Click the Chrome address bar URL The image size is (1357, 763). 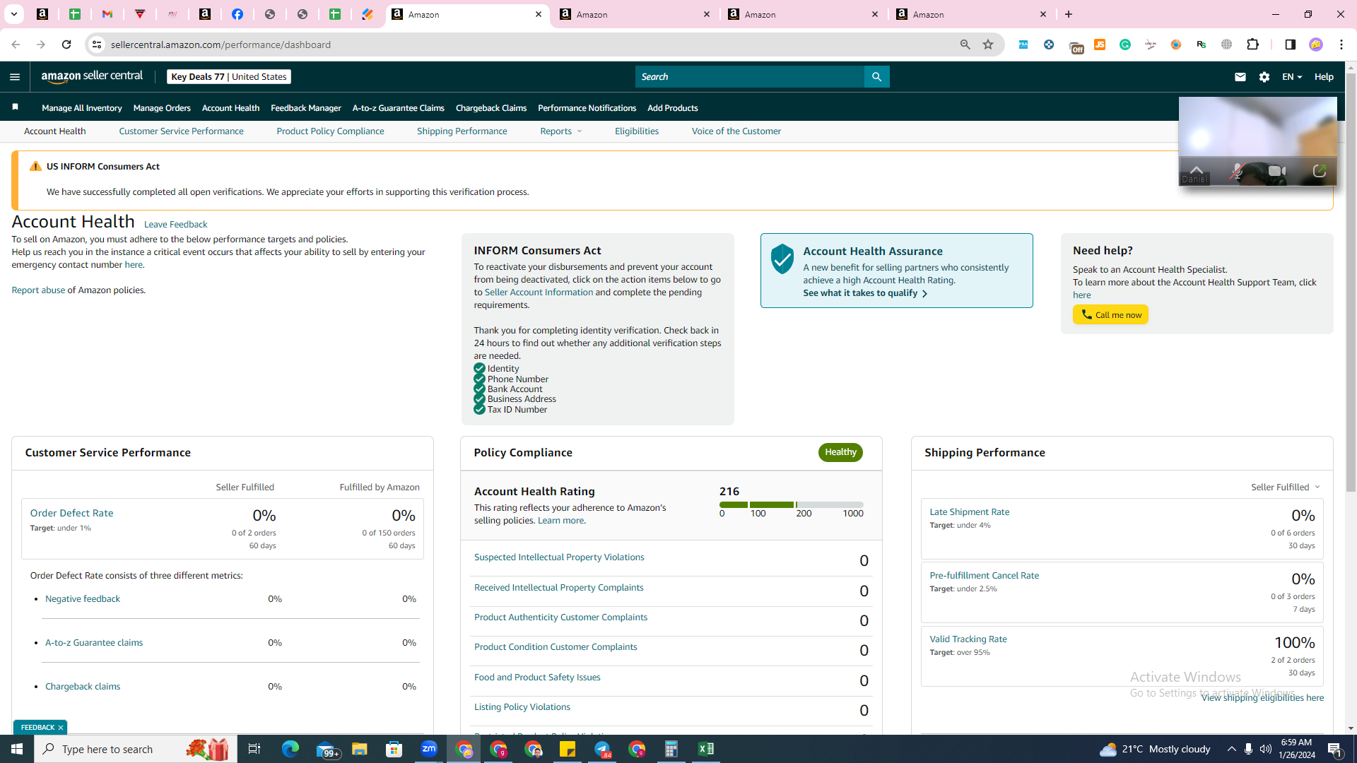tap(221, 45)
